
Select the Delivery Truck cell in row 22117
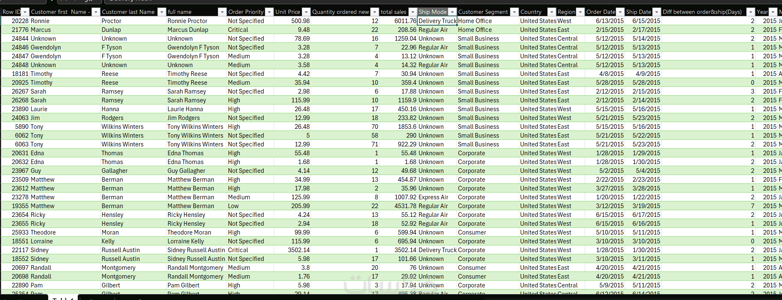(x=437, y=250)
